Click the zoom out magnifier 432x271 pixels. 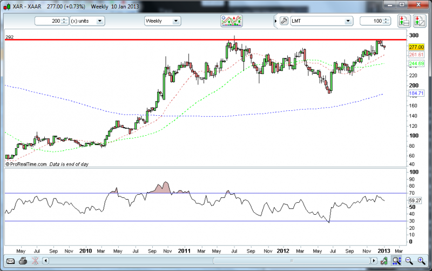pyautogui.click(x=409, y=261)
